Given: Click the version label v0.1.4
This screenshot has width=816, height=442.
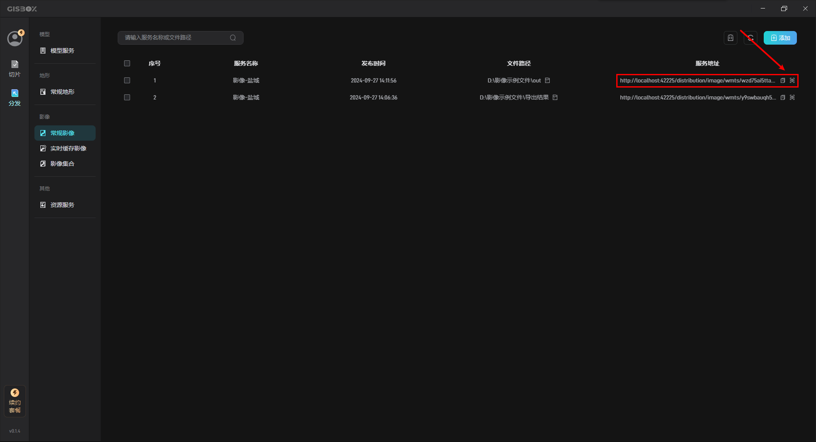Looking at the screenshot, I should (x=15, y=431).
